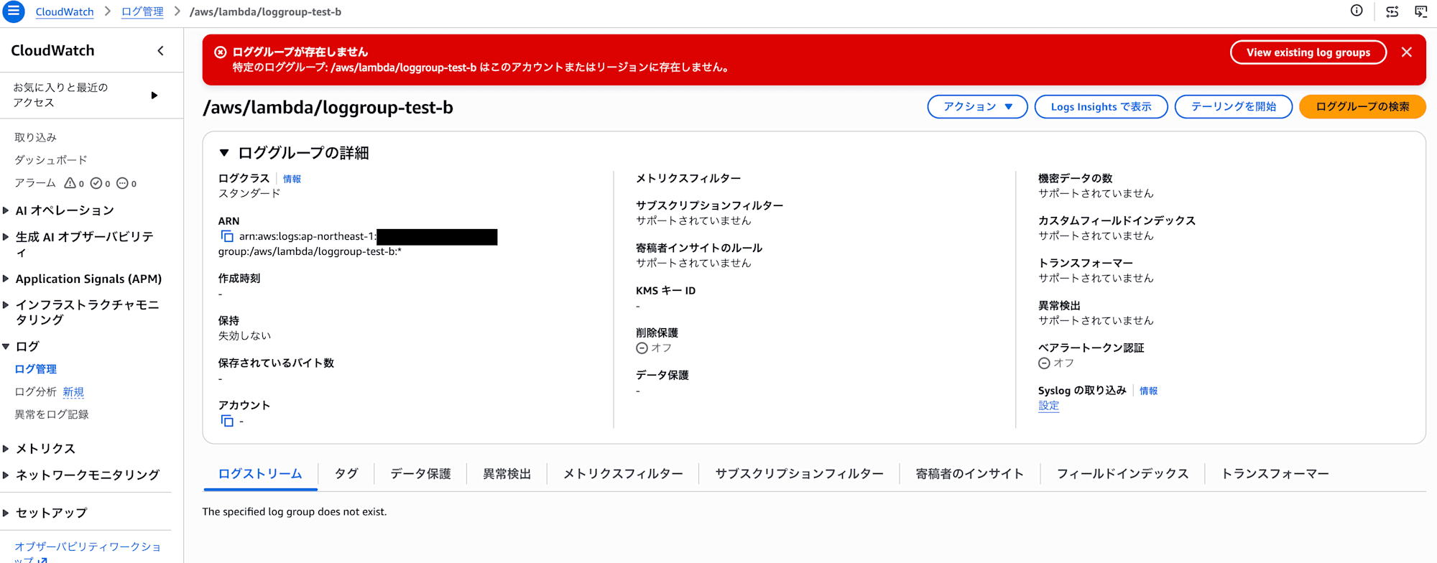Click Logs Insights で表示 button

click(1101, 106)
